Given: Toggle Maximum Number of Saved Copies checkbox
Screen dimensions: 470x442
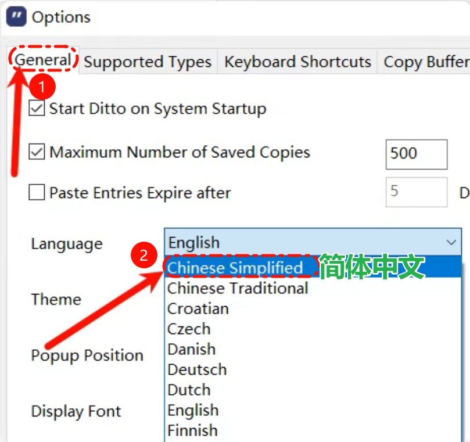Looking at the screenshot, I should pyautogui.click(x=37, y=152).
